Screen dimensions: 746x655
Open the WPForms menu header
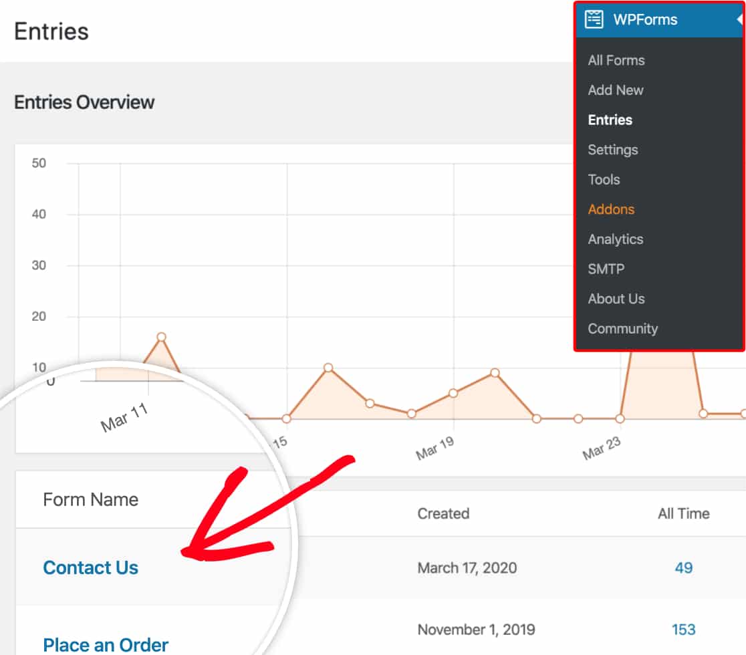click(x=659, y=19)
